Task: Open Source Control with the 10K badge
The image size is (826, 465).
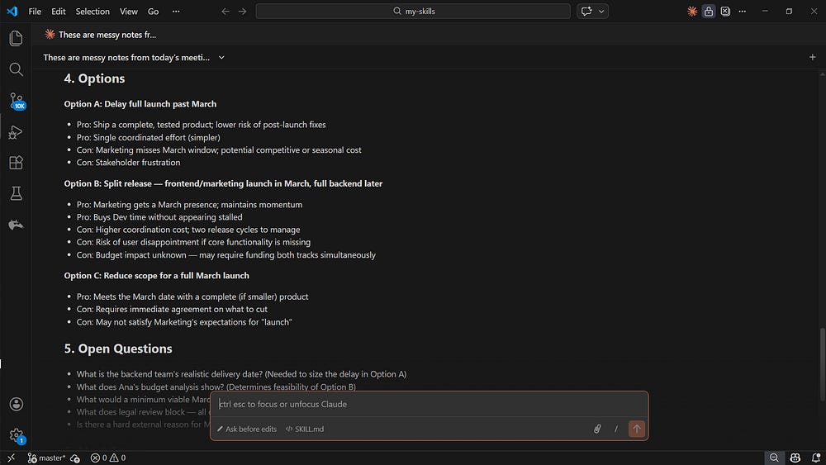Action: pos(17,100)
